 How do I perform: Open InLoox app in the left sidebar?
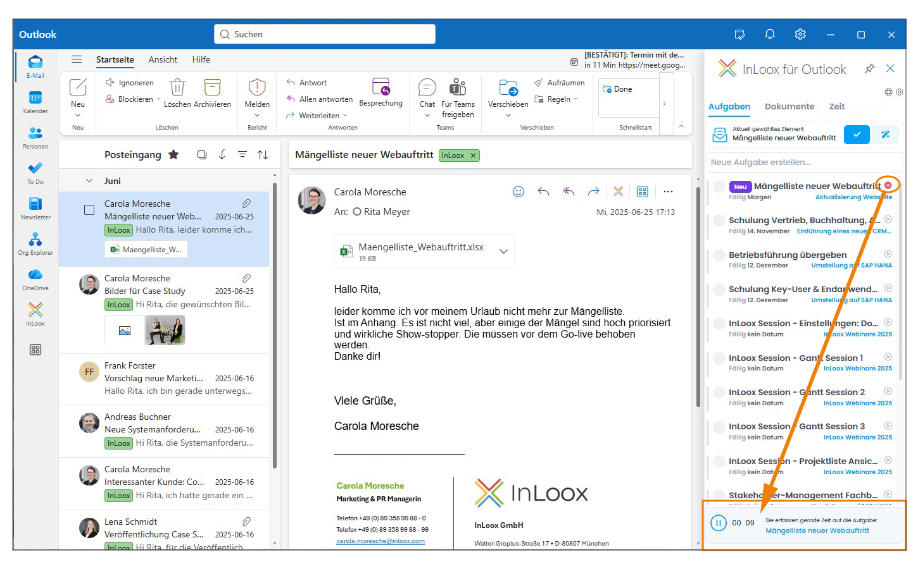tap(35, 314)
